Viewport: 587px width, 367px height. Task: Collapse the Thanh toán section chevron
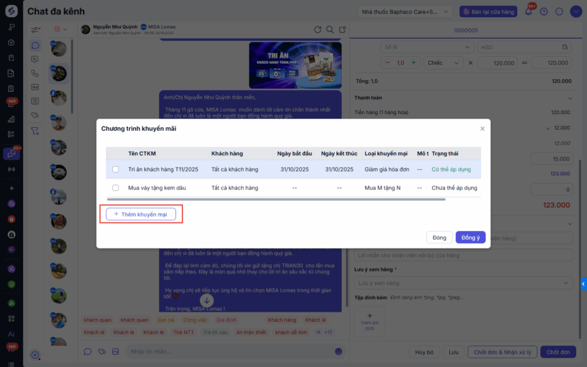click(570, 99)
